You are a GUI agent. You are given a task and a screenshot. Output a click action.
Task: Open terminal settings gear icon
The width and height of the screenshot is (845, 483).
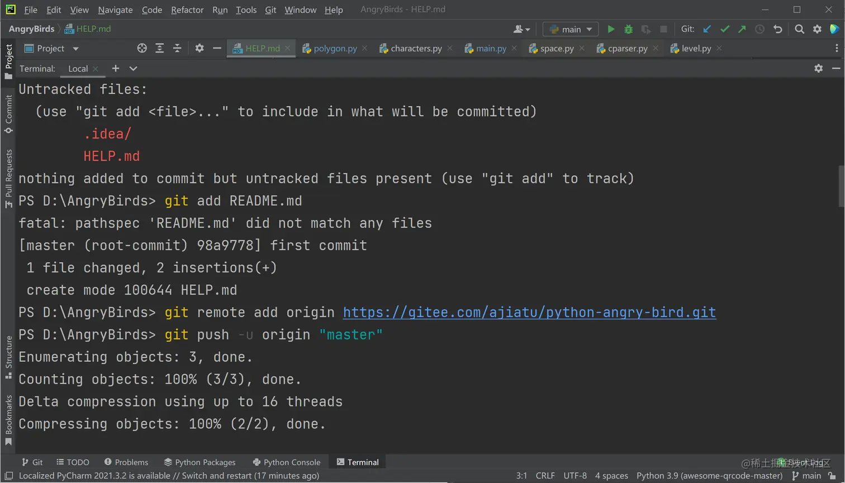click(819, 68)
